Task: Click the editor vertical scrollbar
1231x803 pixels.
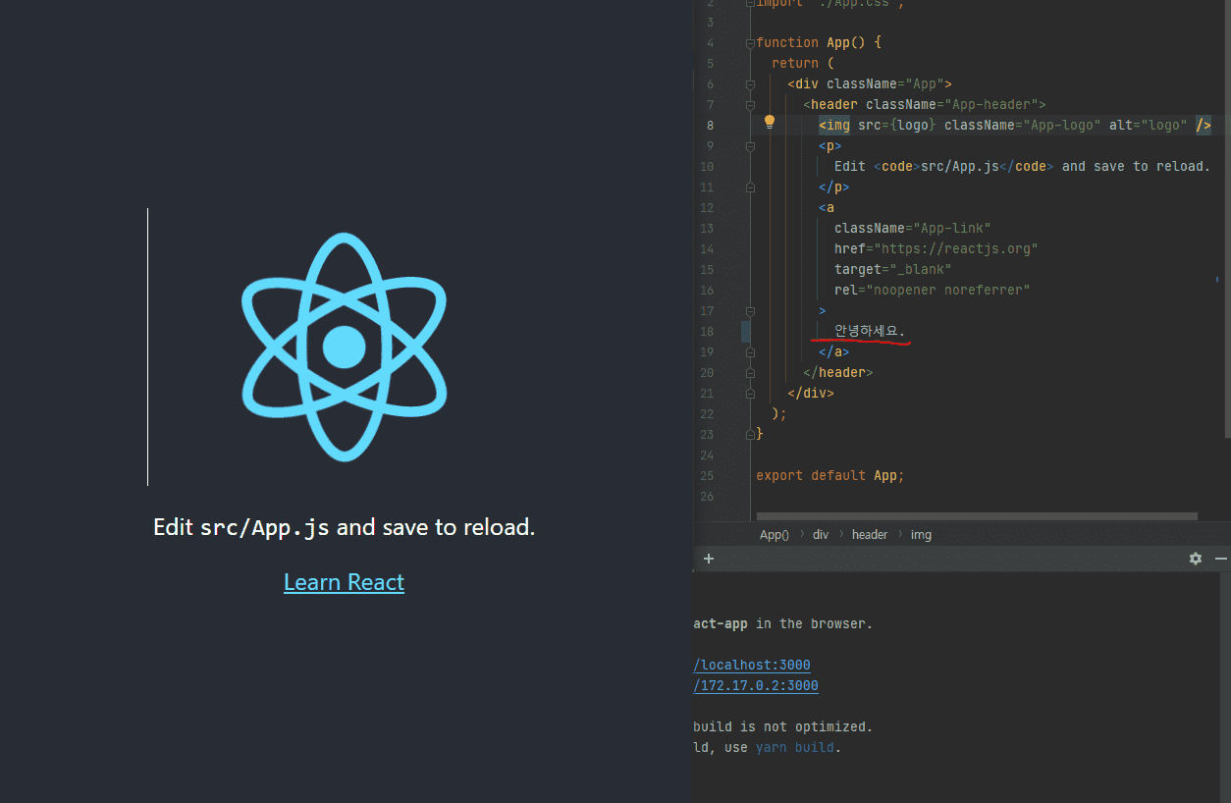Action: 1227,219
